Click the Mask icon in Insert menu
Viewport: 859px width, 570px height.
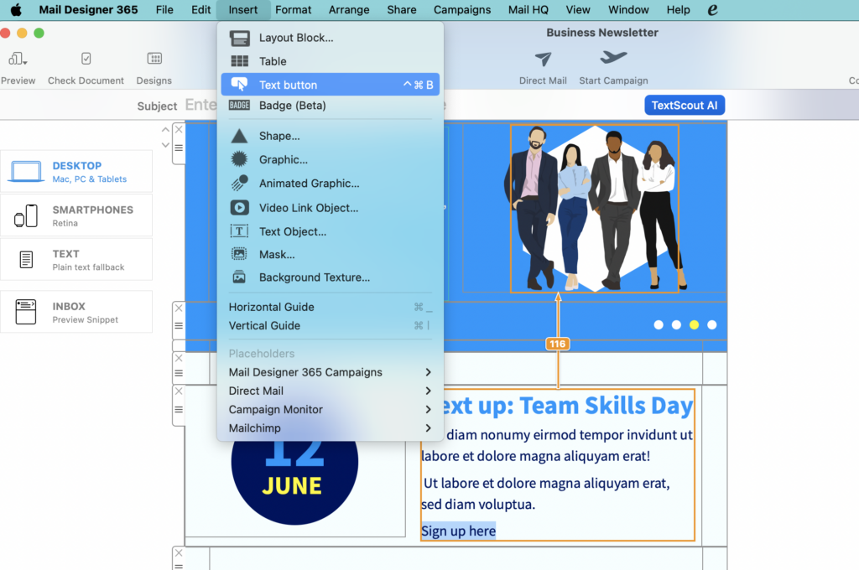[239, 254]
